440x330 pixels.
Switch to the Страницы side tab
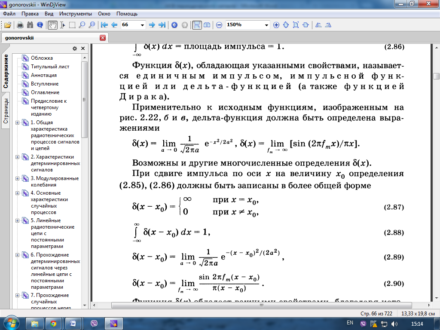coord(6,111)
